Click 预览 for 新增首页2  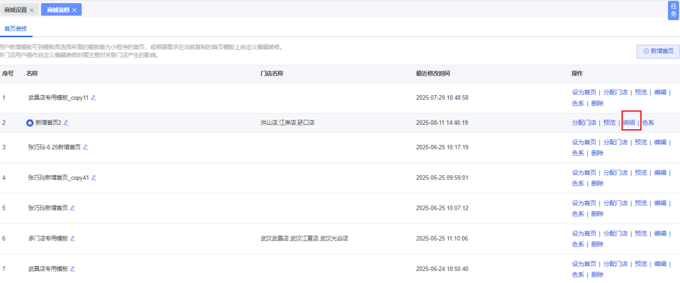point(609,123)
